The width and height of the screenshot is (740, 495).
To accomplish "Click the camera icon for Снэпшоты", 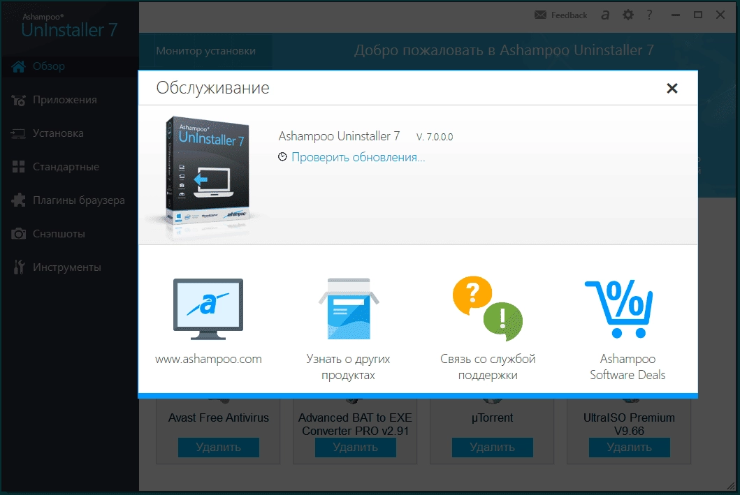I will [x=18, y=234].
